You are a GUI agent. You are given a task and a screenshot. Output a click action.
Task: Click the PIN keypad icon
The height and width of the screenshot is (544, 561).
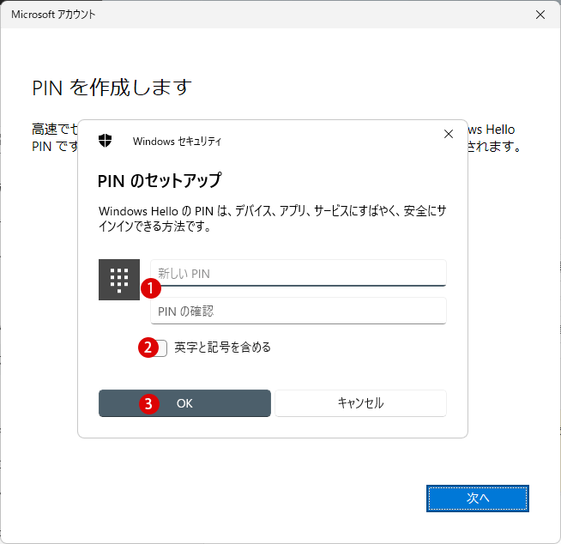tap(119, 280)
